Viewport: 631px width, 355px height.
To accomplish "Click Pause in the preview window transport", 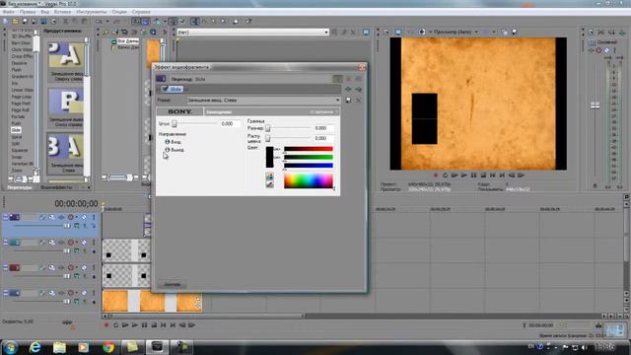I will click(x=473, y=176).
